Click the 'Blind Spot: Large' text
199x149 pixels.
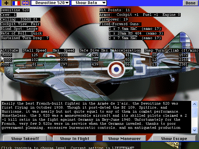tap(19, 29)
